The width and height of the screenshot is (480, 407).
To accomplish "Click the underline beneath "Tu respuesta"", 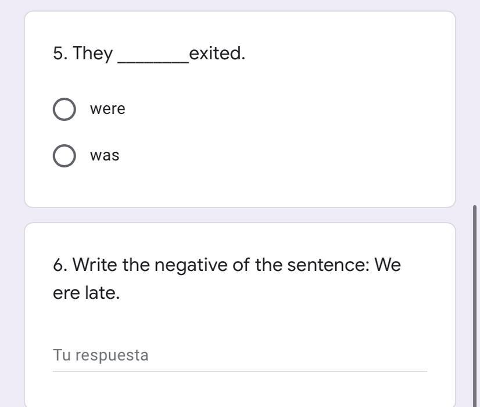I will click(239, 371).
